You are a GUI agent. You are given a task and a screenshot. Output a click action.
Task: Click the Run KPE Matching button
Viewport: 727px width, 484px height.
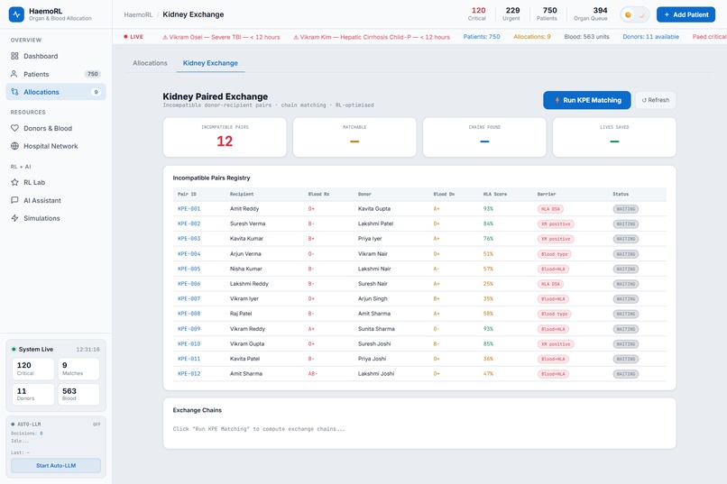(586, 100)
